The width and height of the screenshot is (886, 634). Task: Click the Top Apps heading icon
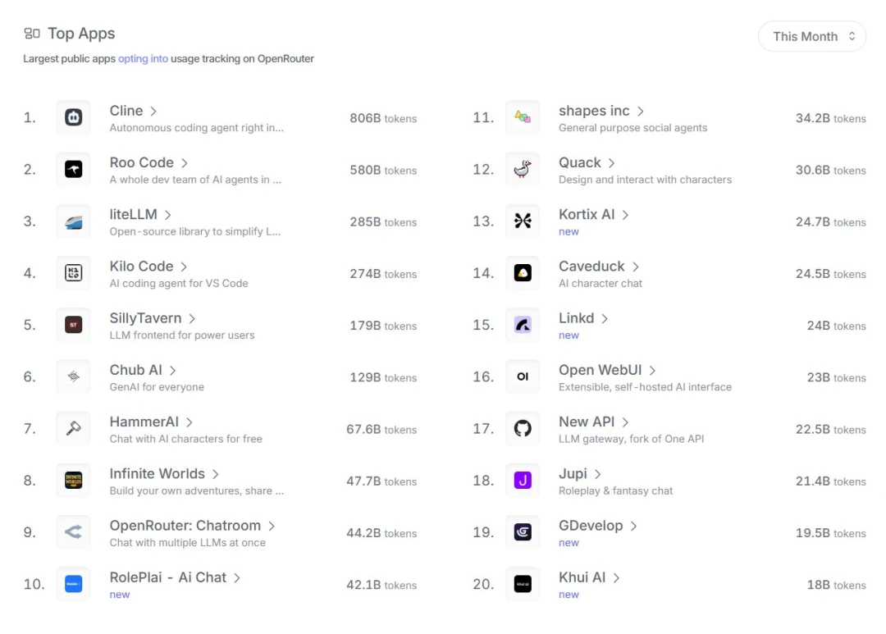(33, 33)
